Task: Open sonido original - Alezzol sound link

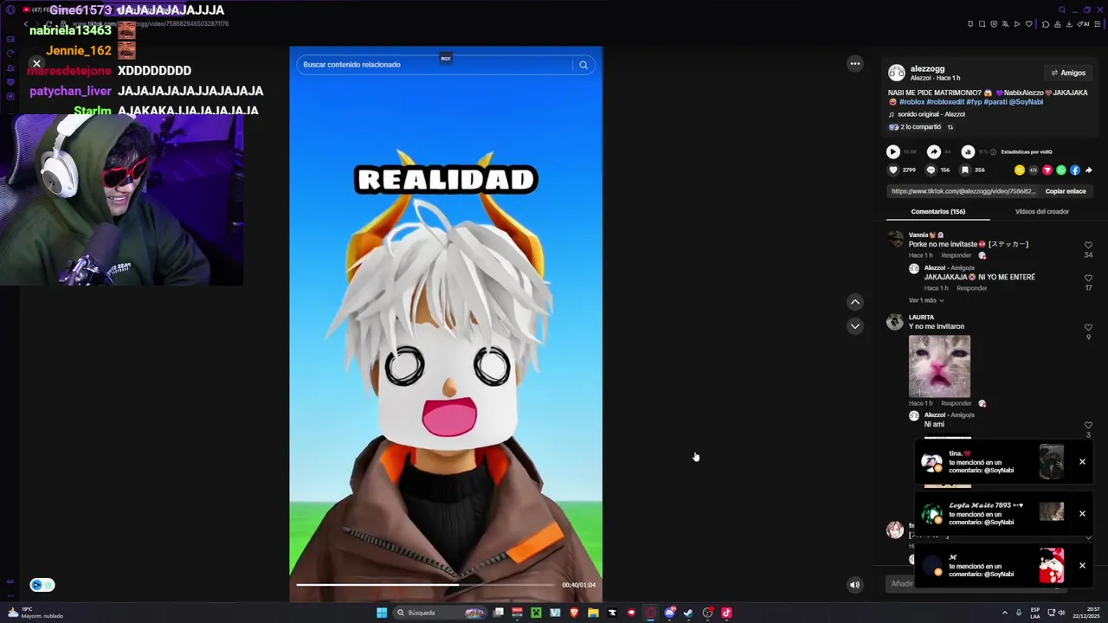Action: click(x=931, y=114)
